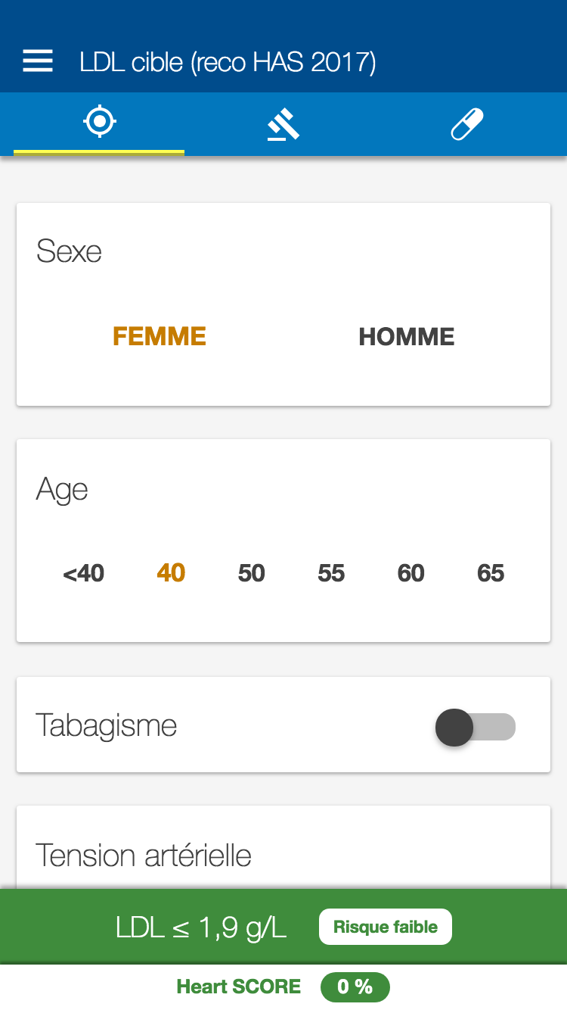Click the Tabagisme label

click(107, 725)
